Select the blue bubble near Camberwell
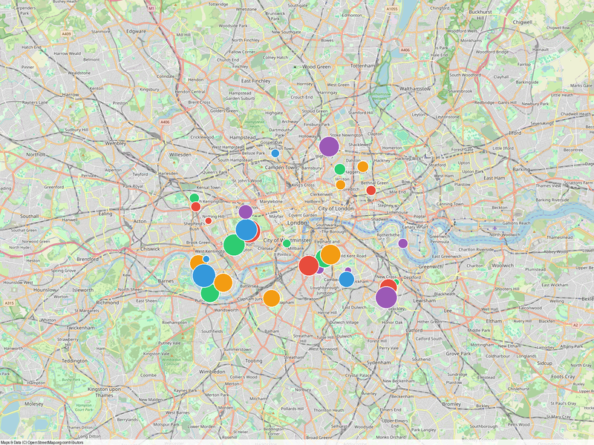Screen dimensions: 594x445 click(347, 280)
